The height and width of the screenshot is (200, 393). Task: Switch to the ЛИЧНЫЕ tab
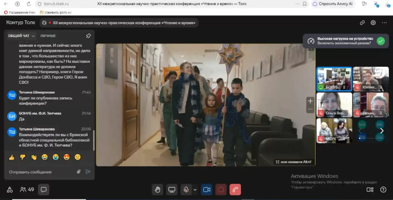click(48, 36)
